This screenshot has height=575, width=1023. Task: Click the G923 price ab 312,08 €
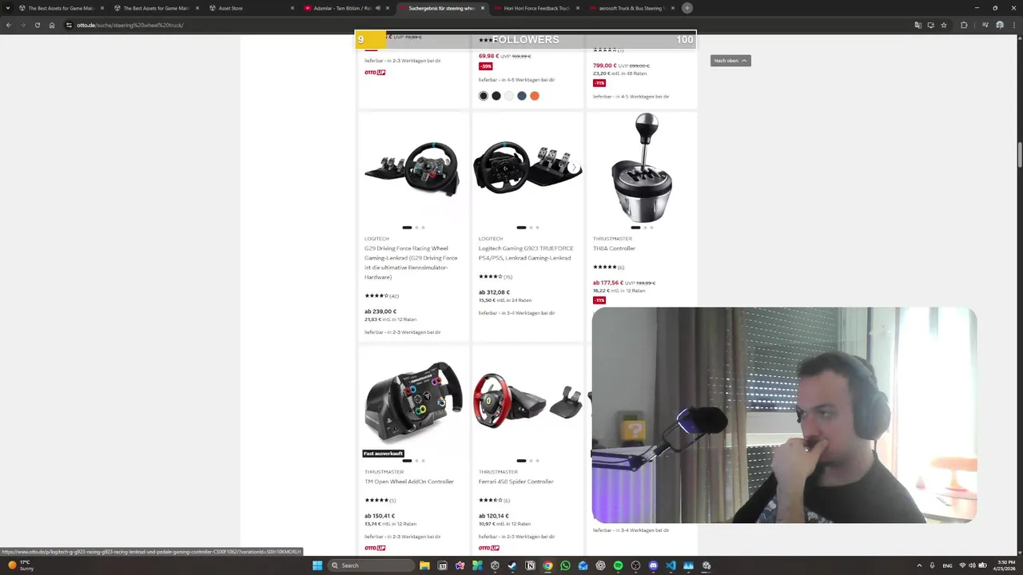tap(495, 292)
